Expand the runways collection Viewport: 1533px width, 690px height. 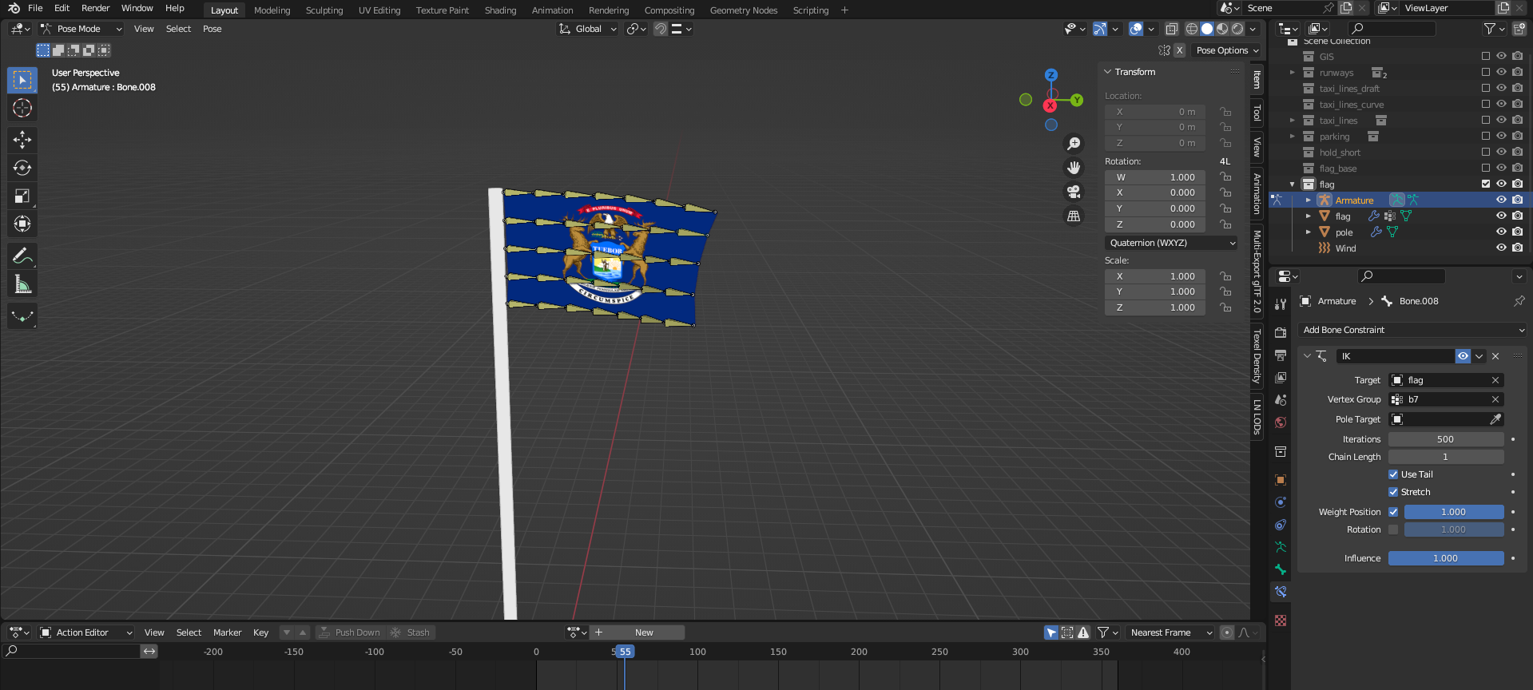[1292, 73]
